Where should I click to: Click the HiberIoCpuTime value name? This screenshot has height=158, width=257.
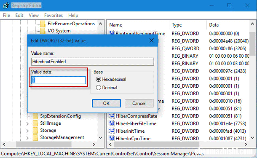click(x=133, y=139)
